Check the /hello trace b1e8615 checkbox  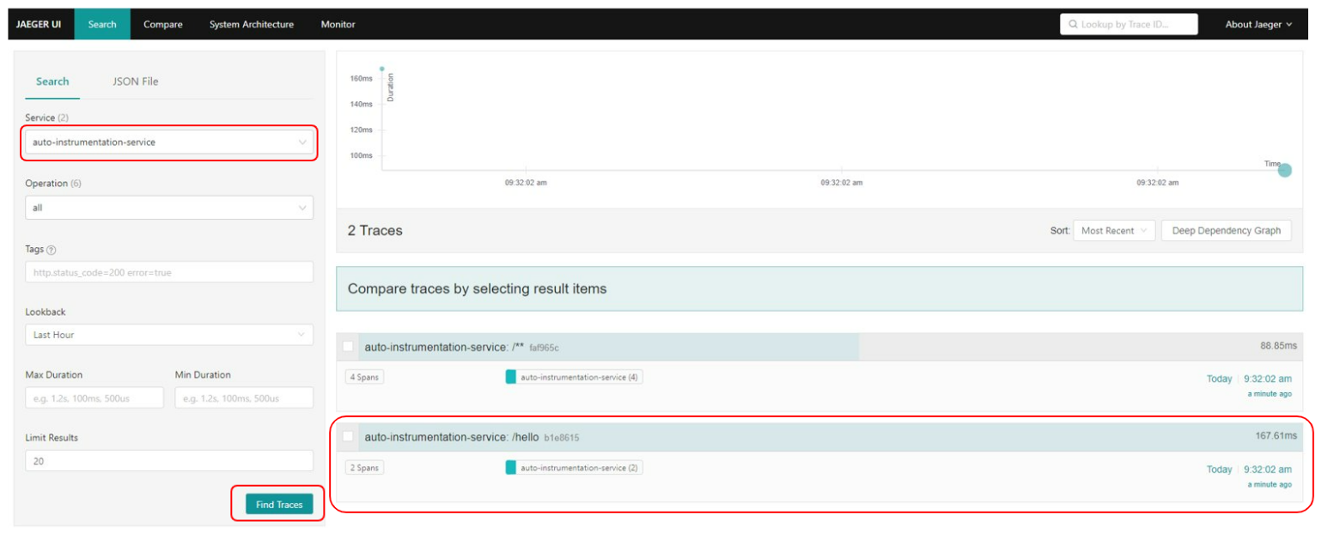tap(348, 437)
